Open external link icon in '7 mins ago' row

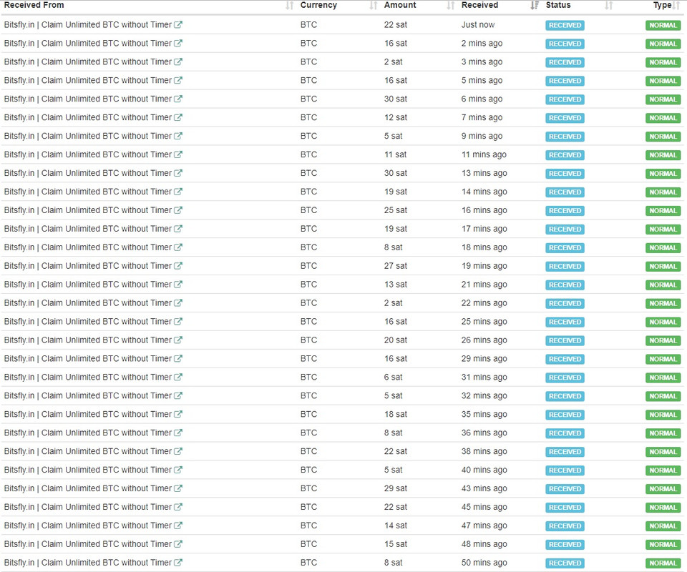pos(178,117)
